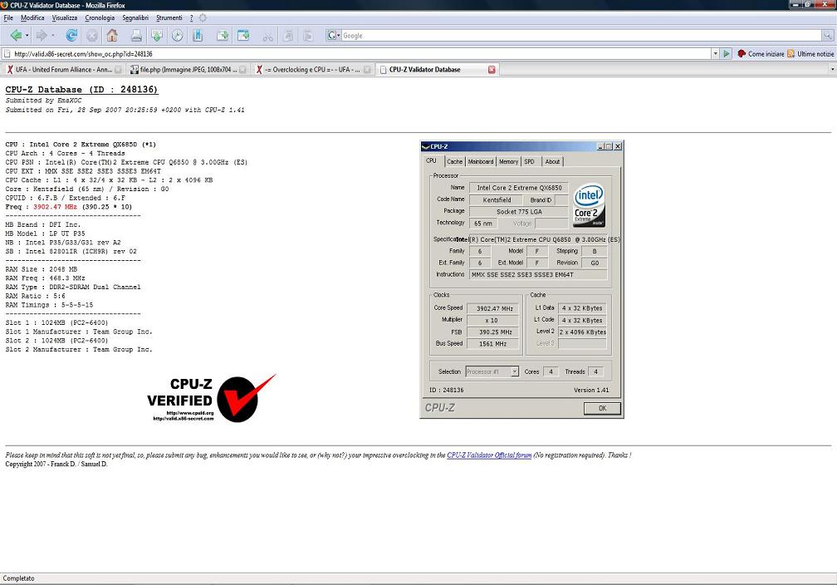Open the Downloads toolbar icon
The height and width of the screenshot is (585, 837).
pyautogui.click(x=157, y=35)
